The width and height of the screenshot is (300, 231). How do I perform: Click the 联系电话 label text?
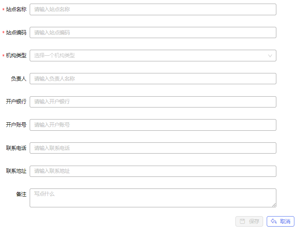click(x=16, y=148)
